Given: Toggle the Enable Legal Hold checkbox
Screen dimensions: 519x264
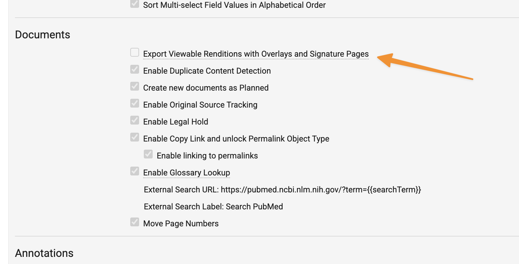Looking at the screenshot, I should tap(135, 120).
